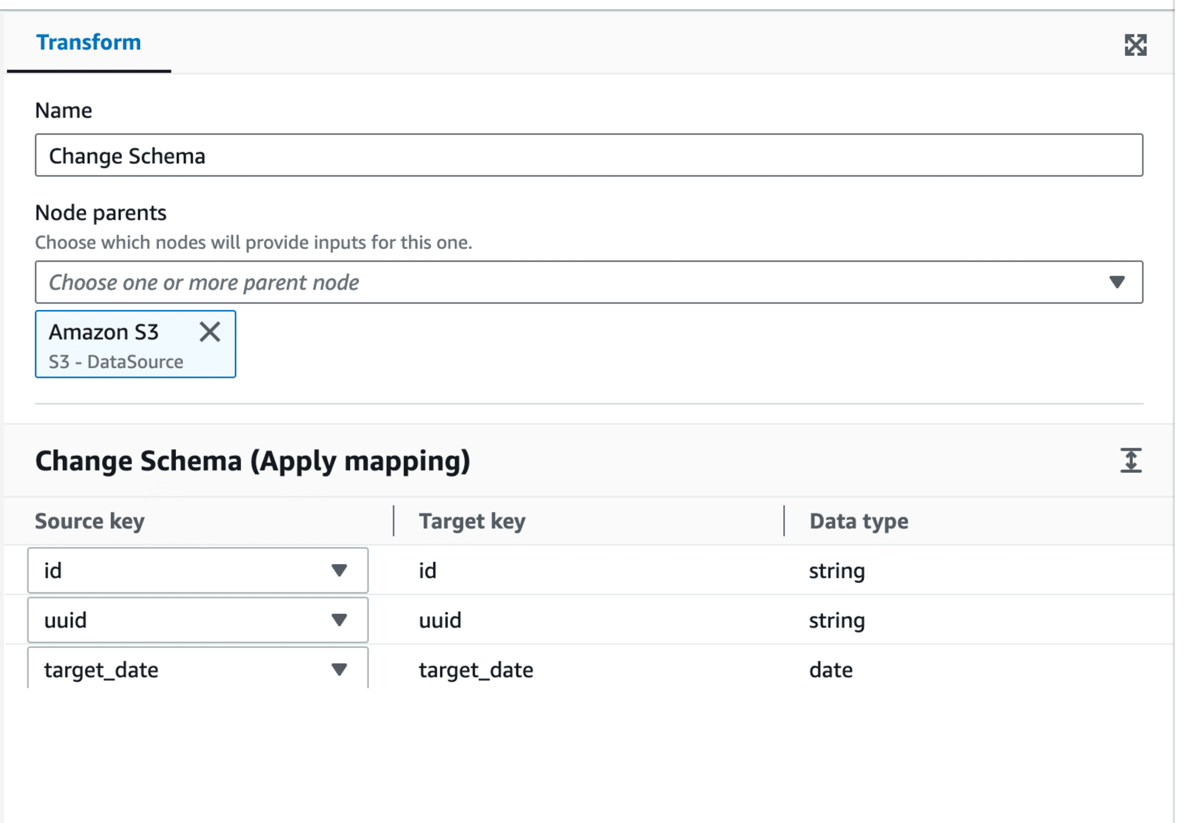Click the Node parents label
The height and width of the screenshot is (823, 1187).
101,213
